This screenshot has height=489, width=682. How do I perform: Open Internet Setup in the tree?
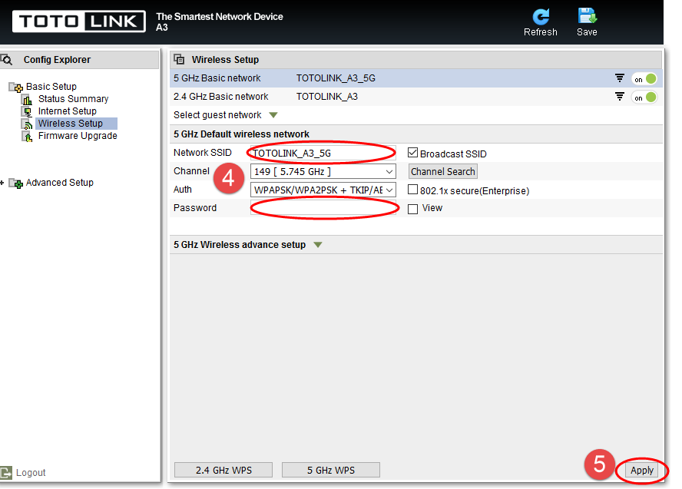click(x=67, y=111)
